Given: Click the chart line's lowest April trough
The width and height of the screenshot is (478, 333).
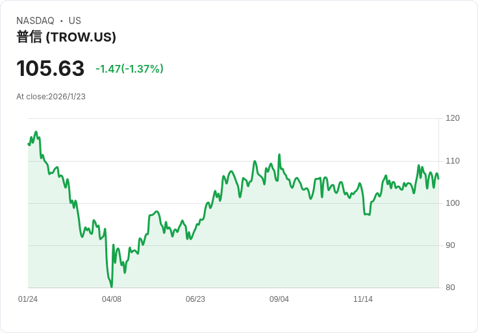Looking at the screenshot, I should pyautogui.click(x=112, y=286).
